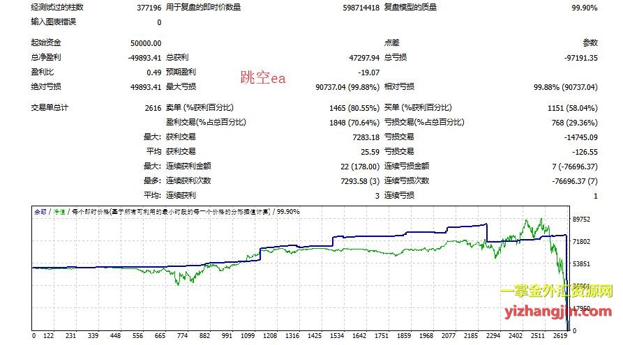
Task: Click the 余额 legend label on chart
Action: point(41,211)
